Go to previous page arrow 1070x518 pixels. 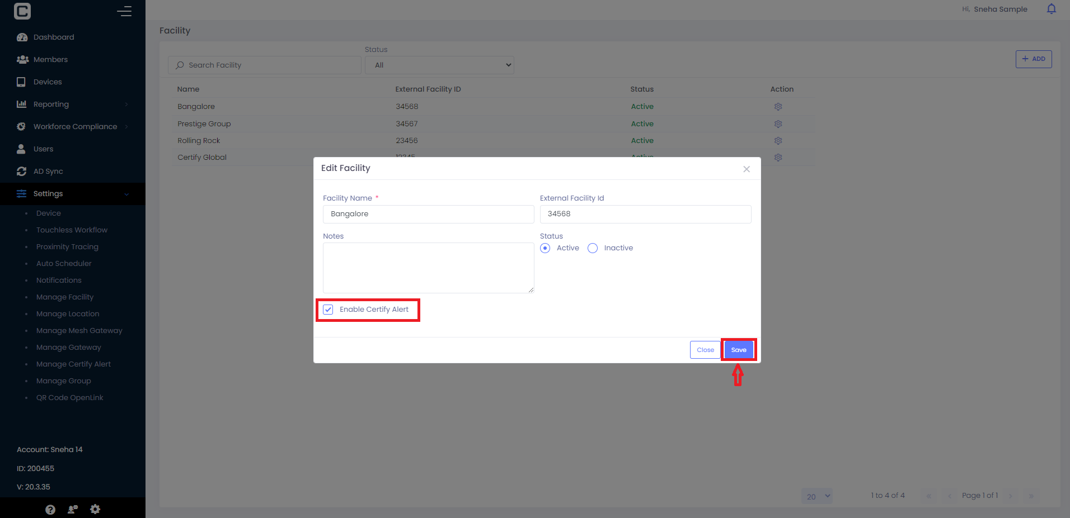point(950,496)
